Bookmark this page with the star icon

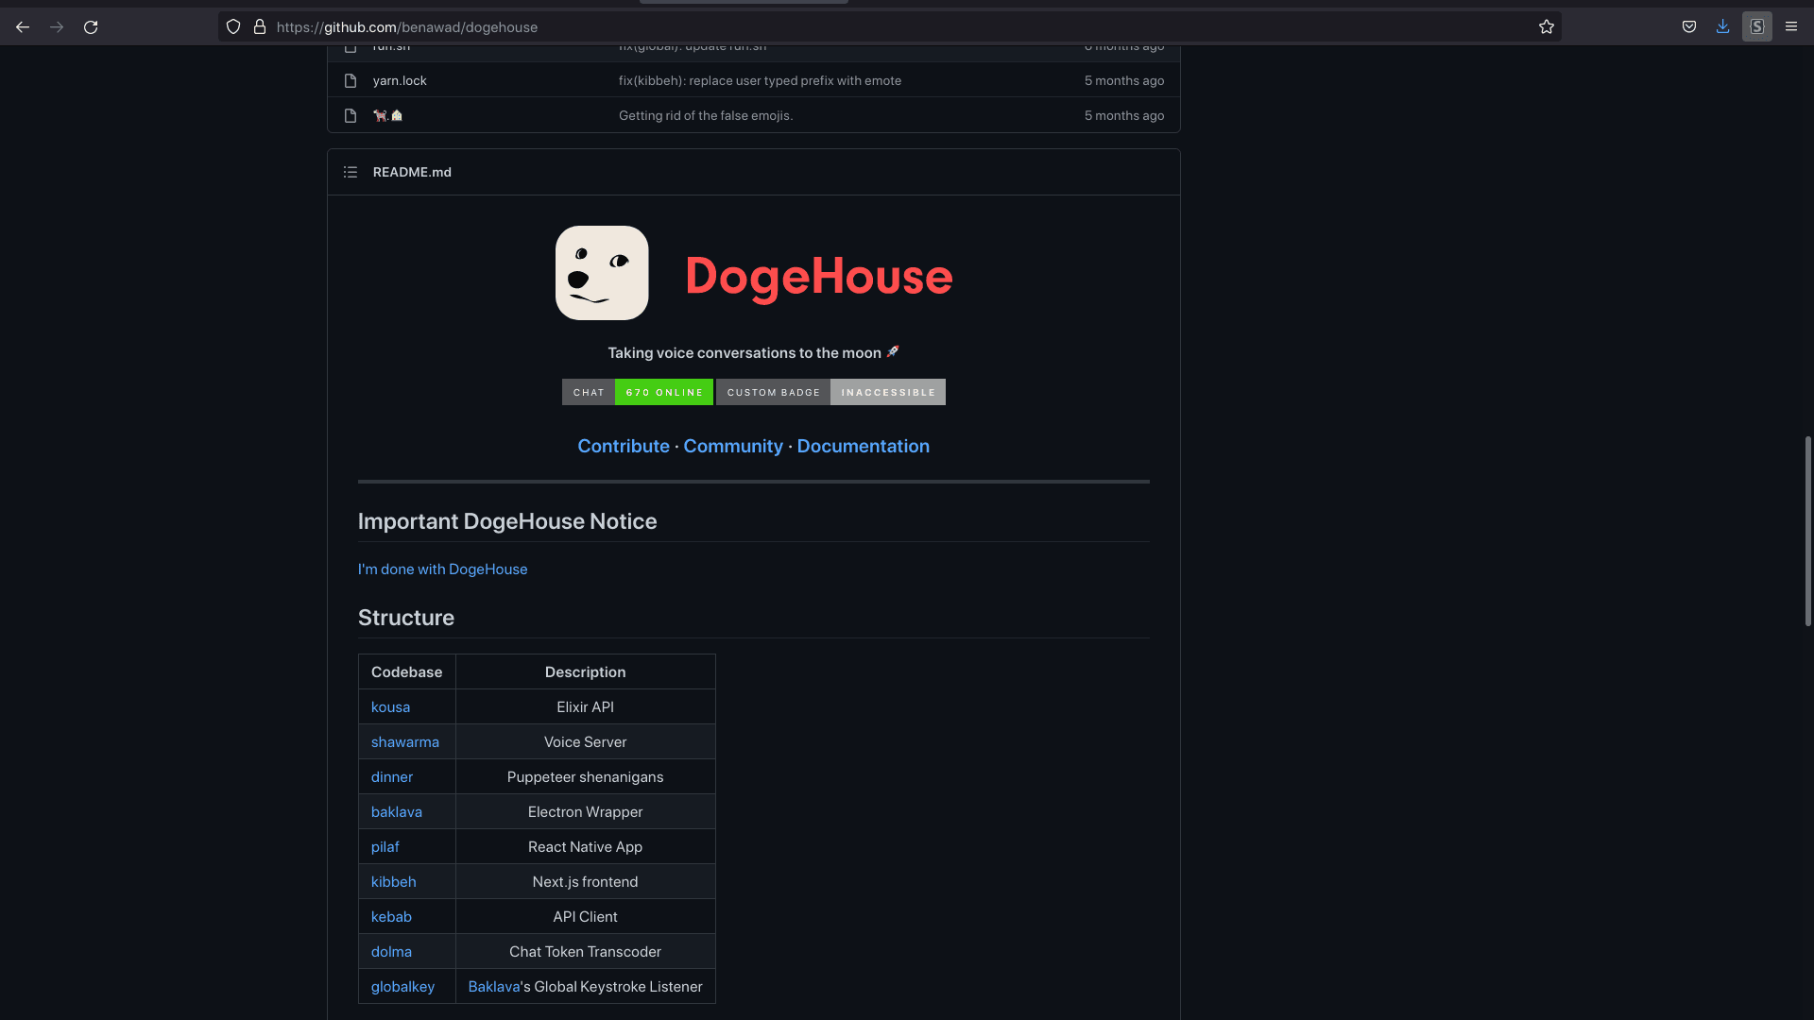click(1546, 27)
